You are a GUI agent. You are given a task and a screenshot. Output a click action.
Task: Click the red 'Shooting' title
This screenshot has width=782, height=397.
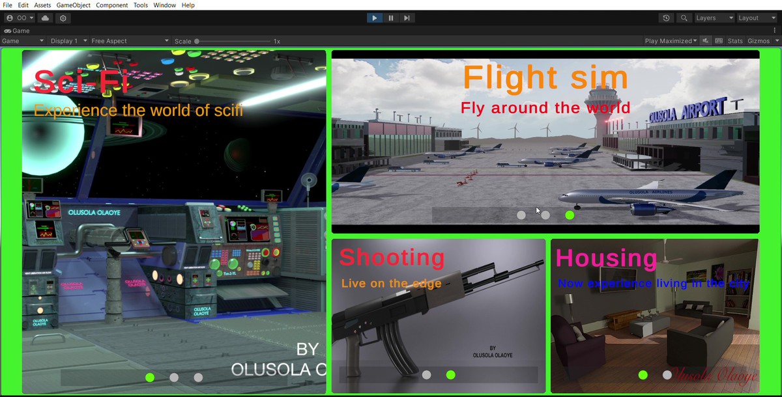click(x=392, y=257)
